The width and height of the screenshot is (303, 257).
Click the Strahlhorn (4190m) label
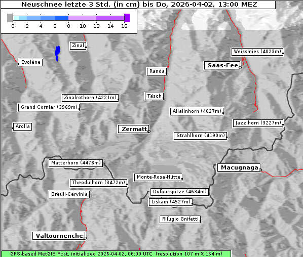tap(200, 136)
